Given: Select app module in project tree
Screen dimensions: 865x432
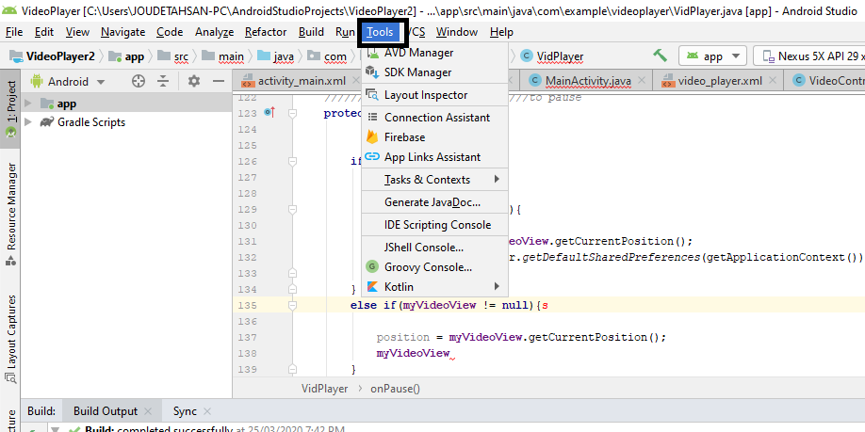Looking at the screenshot, I should click(67, 104).
